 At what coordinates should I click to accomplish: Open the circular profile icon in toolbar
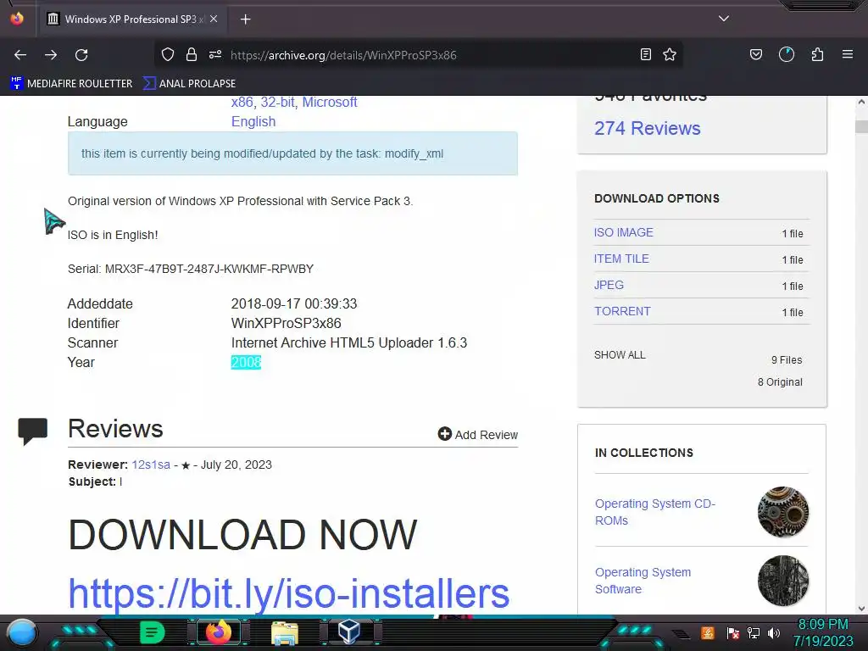coord(787,54)
